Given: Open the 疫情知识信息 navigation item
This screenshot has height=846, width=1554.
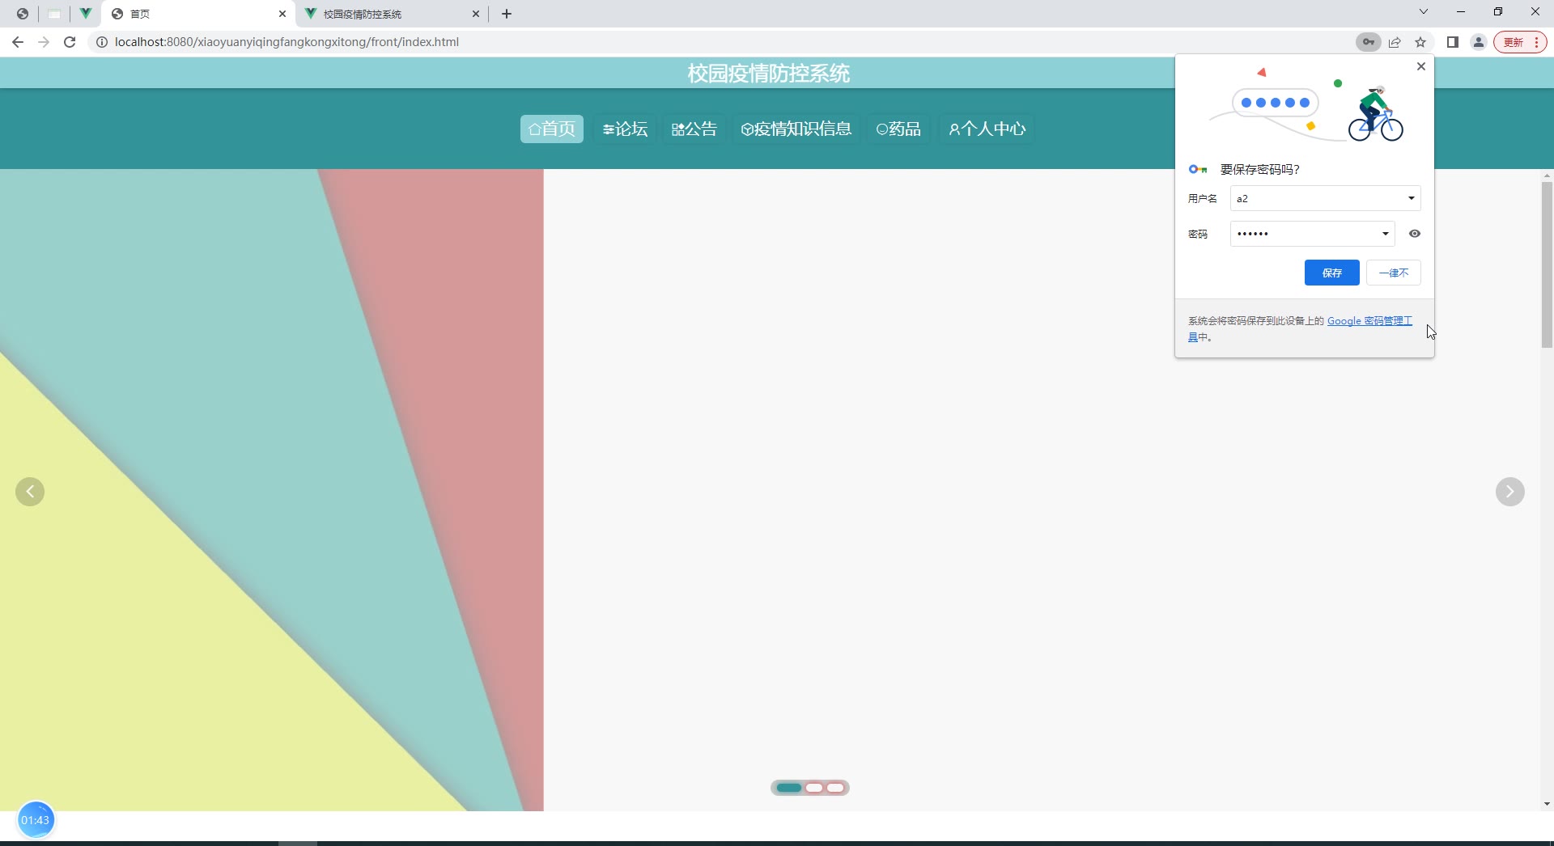Looking at the screenshot, I should (796, 129).
